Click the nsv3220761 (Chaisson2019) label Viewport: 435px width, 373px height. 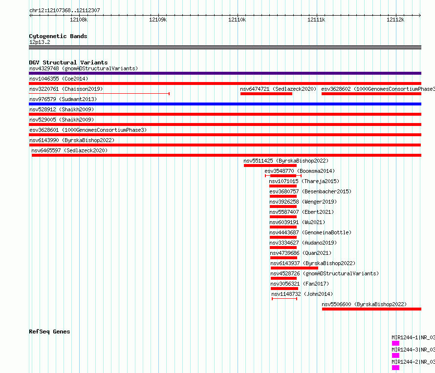point(66,89)
